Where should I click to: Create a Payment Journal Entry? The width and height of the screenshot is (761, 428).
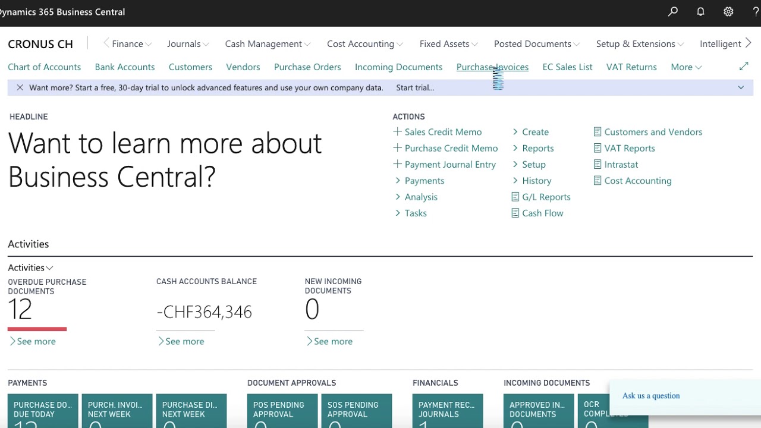click(x=444, y=164)
